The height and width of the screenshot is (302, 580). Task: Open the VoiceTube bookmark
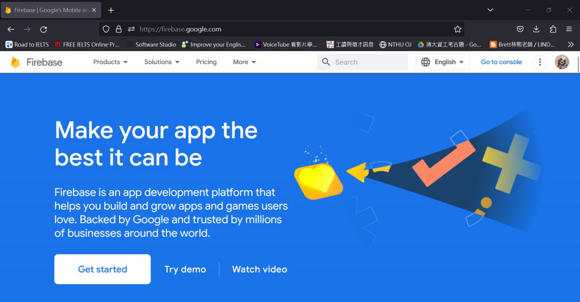[x=285, y=44]
